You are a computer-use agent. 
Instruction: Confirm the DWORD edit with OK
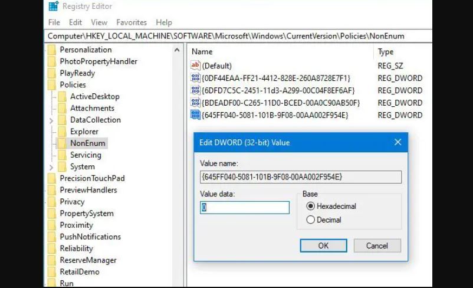coord(323,246)
